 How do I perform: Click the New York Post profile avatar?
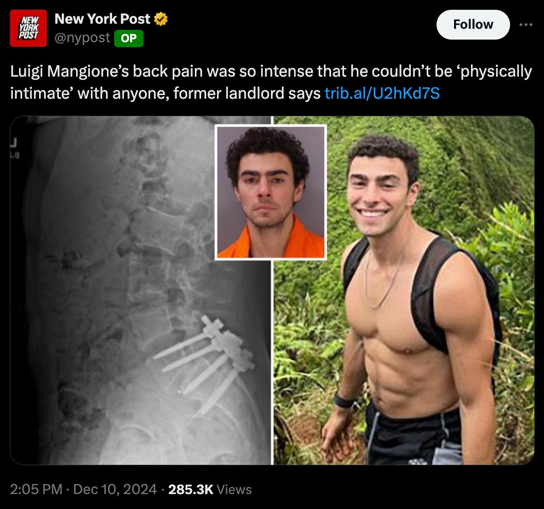28,28
